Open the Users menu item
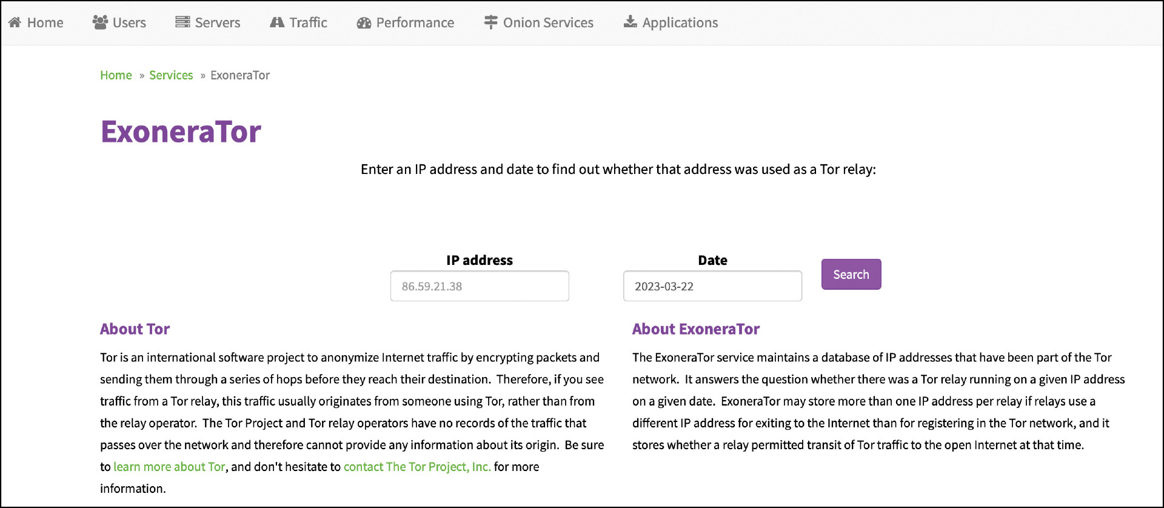 click(x=129, y=23)
